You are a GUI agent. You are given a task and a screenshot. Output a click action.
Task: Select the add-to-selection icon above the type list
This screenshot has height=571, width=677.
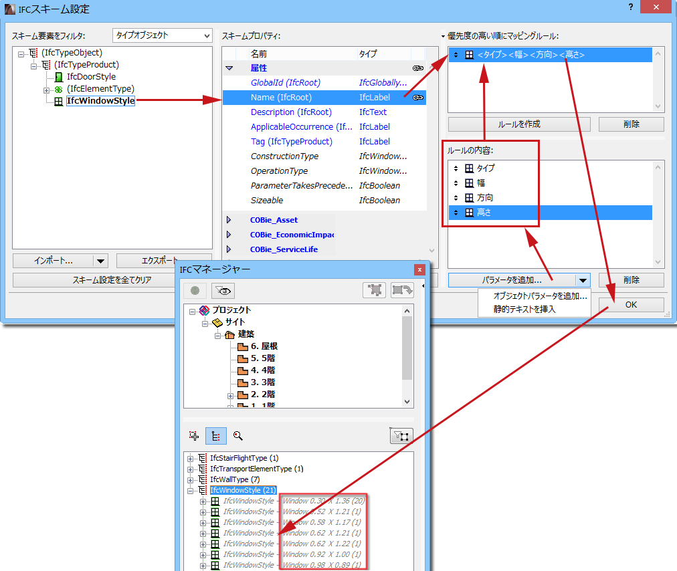click(x=193, y=436)
